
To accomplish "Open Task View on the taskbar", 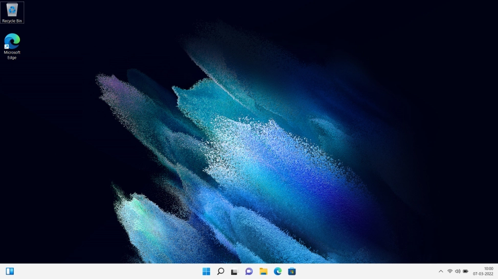I will 234,271.
